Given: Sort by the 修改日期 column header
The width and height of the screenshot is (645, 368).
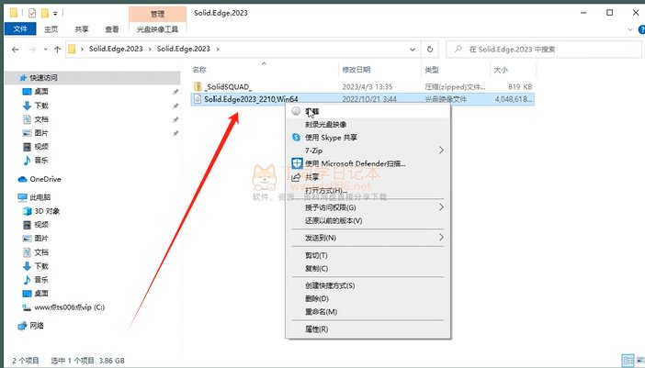Looking at the screenshot, I should (356, 70).
